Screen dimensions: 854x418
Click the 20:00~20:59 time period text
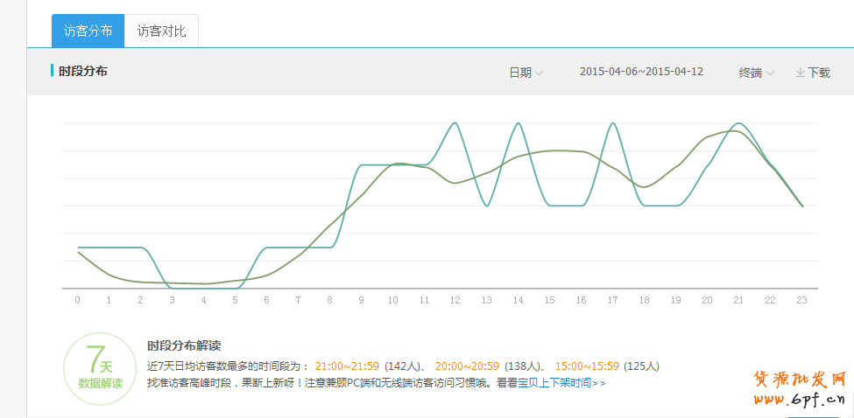[x=468, y=366]
